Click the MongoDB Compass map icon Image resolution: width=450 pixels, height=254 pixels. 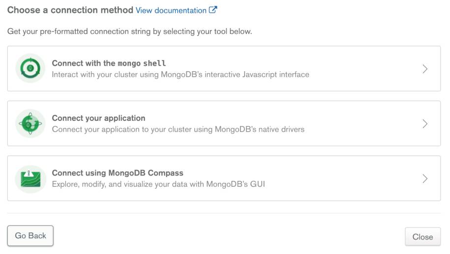click(x=30, y=179)
